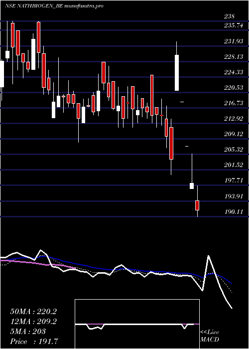
Task: Click the 212.92 price level label
Action: pos(234,119)
